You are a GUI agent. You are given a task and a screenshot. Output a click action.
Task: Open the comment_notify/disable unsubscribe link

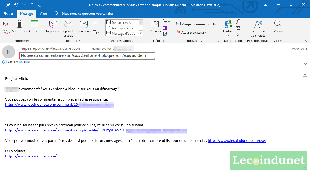pos(96,130)
